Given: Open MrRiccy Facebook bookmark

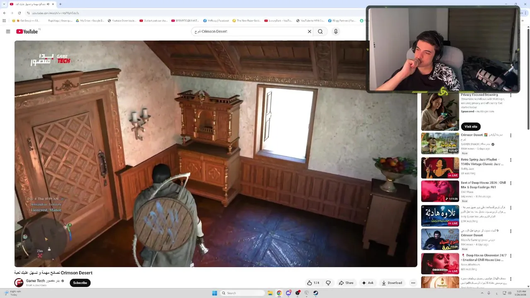Looking at the screenshot, I should click(x=216, y=20).
